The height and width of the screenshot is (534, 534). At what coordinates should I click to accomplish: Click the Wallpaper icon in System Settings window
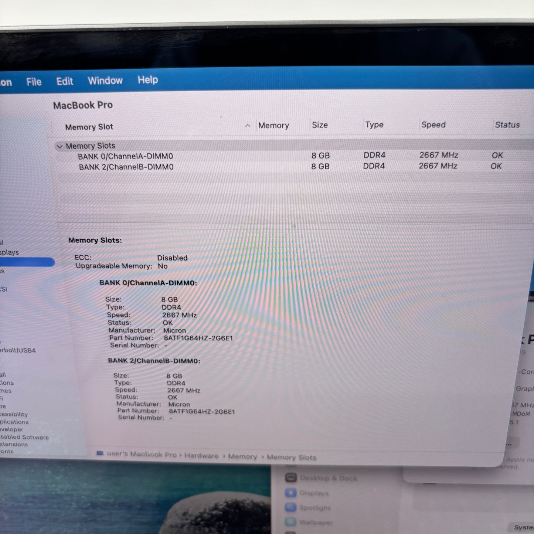coord(291,522)
